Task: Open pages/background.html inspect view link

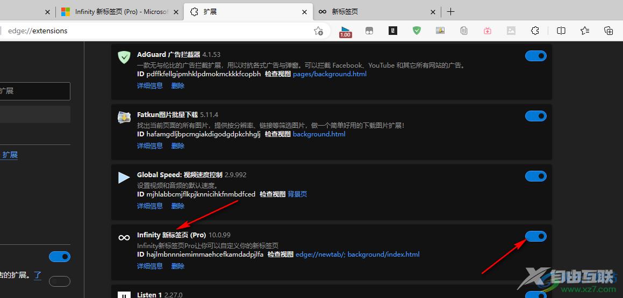Action: [x=330, y=74]
